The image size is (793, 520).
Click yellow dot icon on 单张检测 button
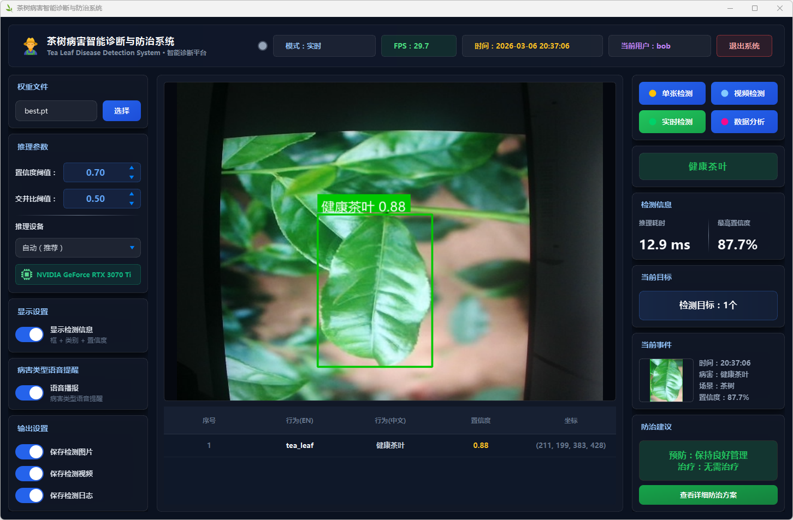click(652, 93)
